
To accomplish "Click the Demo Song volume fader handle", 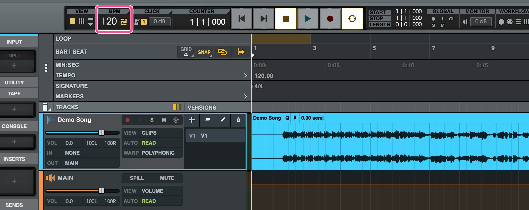I will tap(101, 133).
